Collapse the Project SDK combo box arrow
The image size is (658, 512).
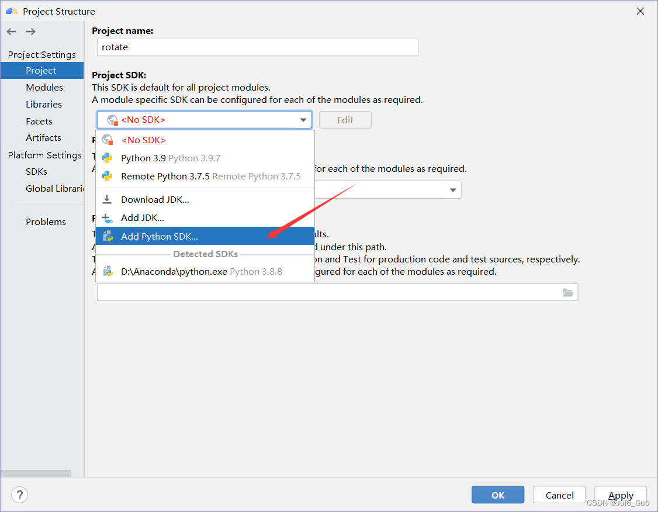[303, 120]
